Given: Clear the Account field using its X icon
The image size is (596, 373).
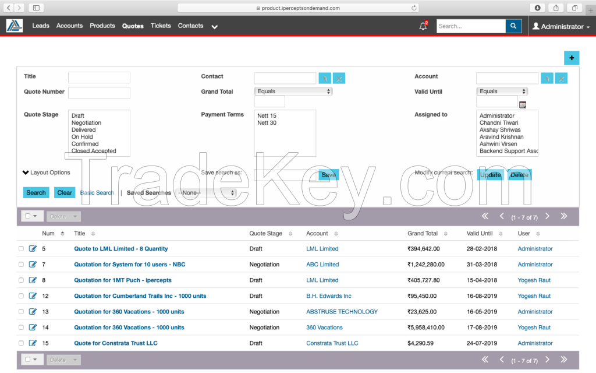Looking at the screenshot, I should click(x=561, y=78).
